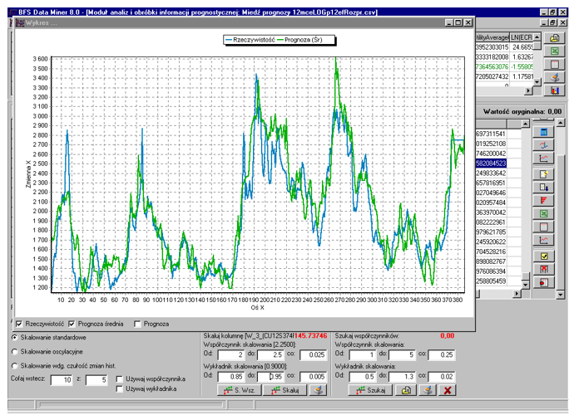Click the 'z' field showing 5
Screen dimensions: 574x415
[x=96, y=379]
